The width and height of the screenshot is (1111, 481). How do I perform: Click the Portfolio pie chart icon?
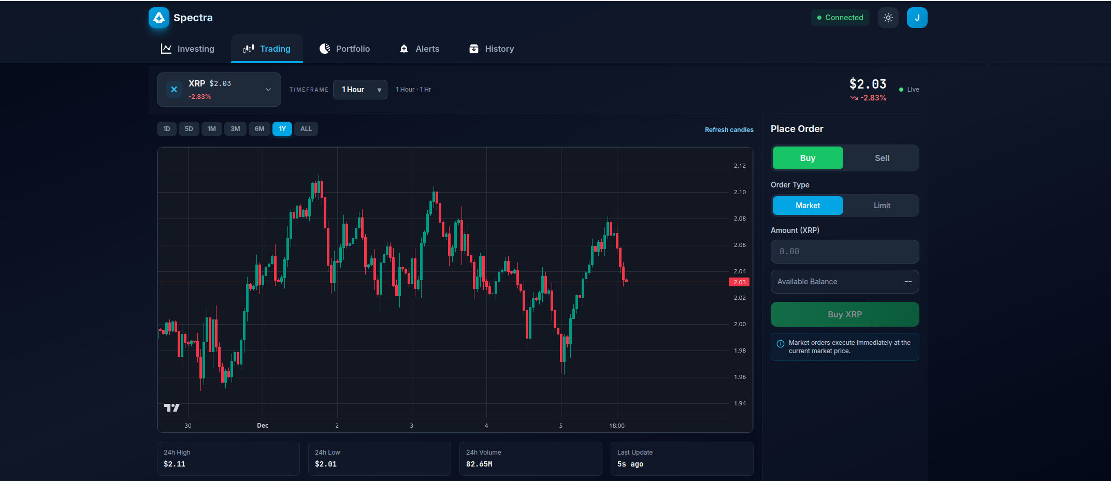[325, 49]
